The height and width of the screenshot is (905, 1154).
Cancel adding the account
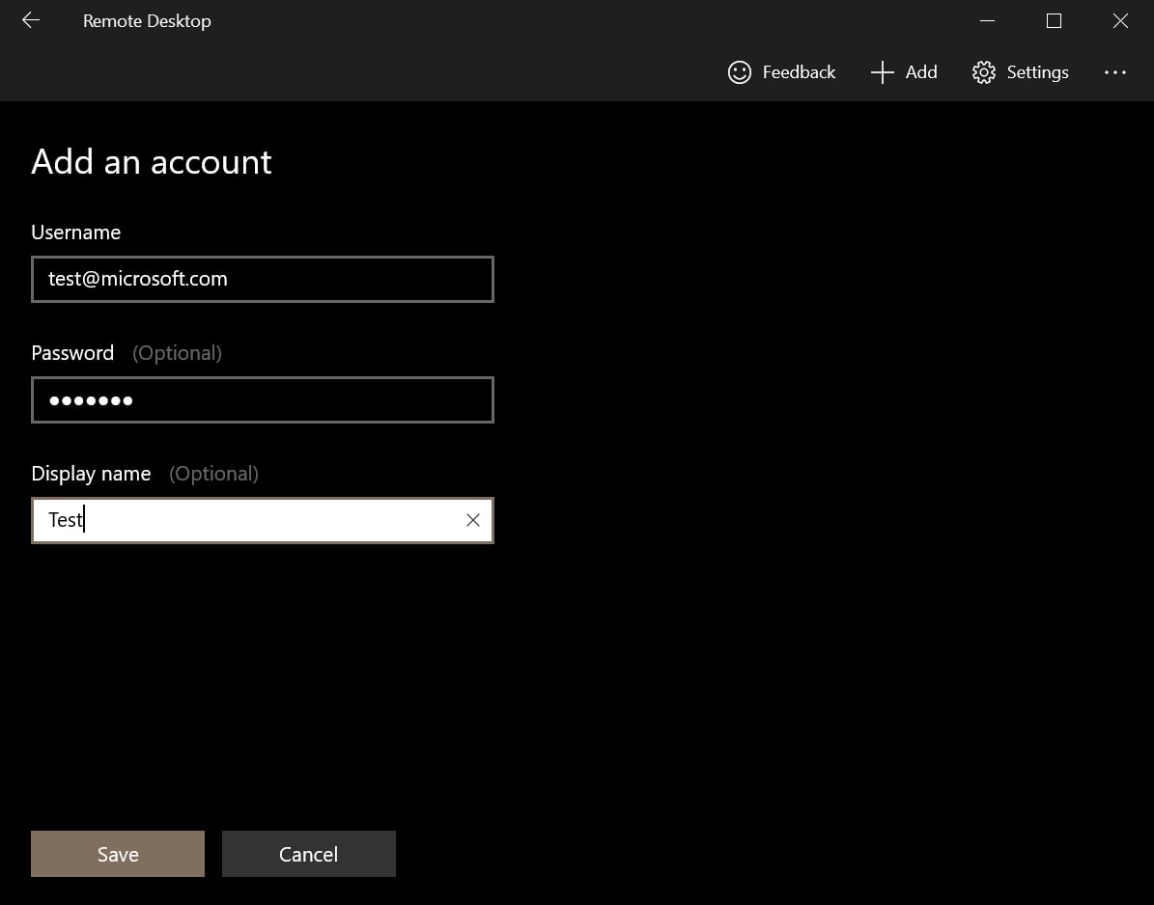point(309,854)
